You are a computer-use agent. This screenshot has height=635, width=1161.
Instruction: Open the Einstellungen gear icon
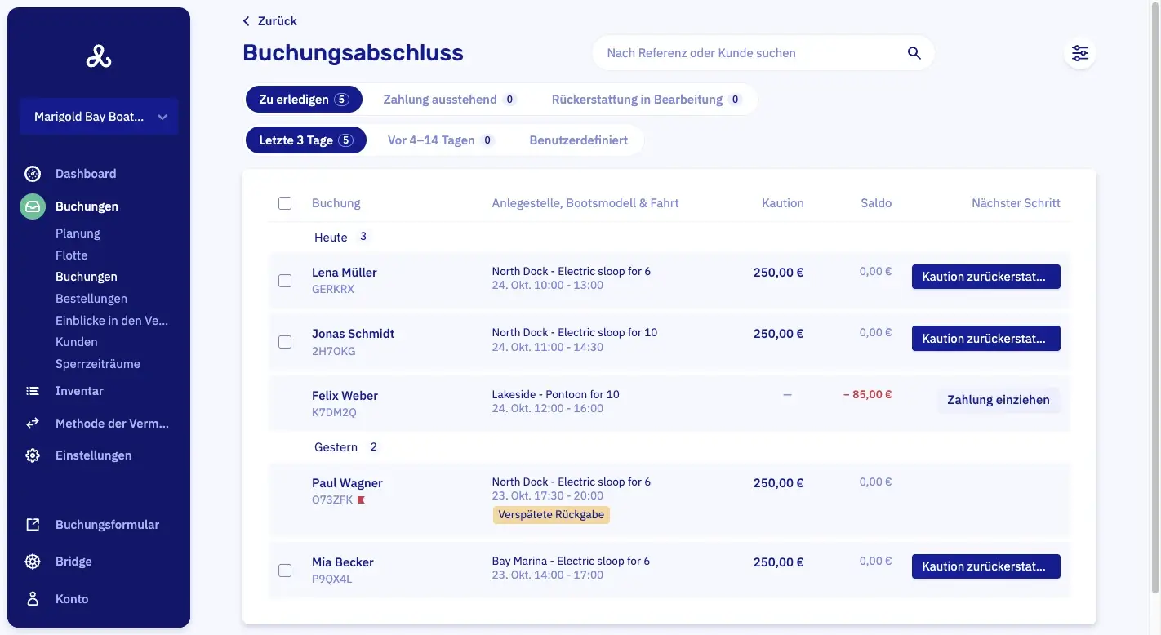[x=33, y=455]
